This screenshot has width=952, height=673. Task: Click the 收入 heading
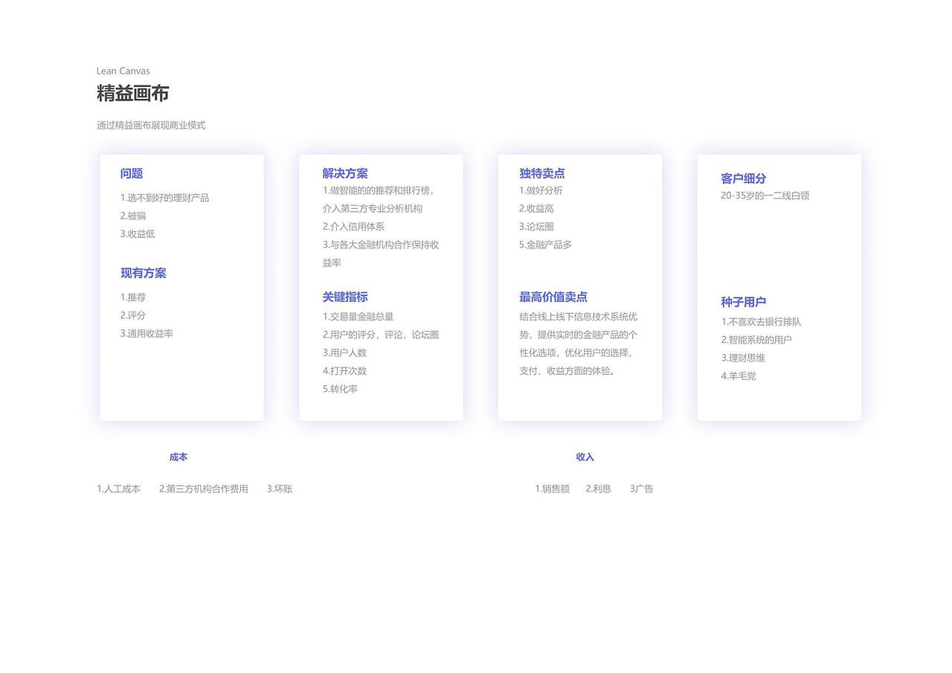coord(585,457)
